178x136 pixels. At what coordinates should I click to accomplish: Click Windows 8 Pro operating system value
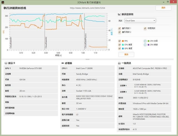pos(150,103)
